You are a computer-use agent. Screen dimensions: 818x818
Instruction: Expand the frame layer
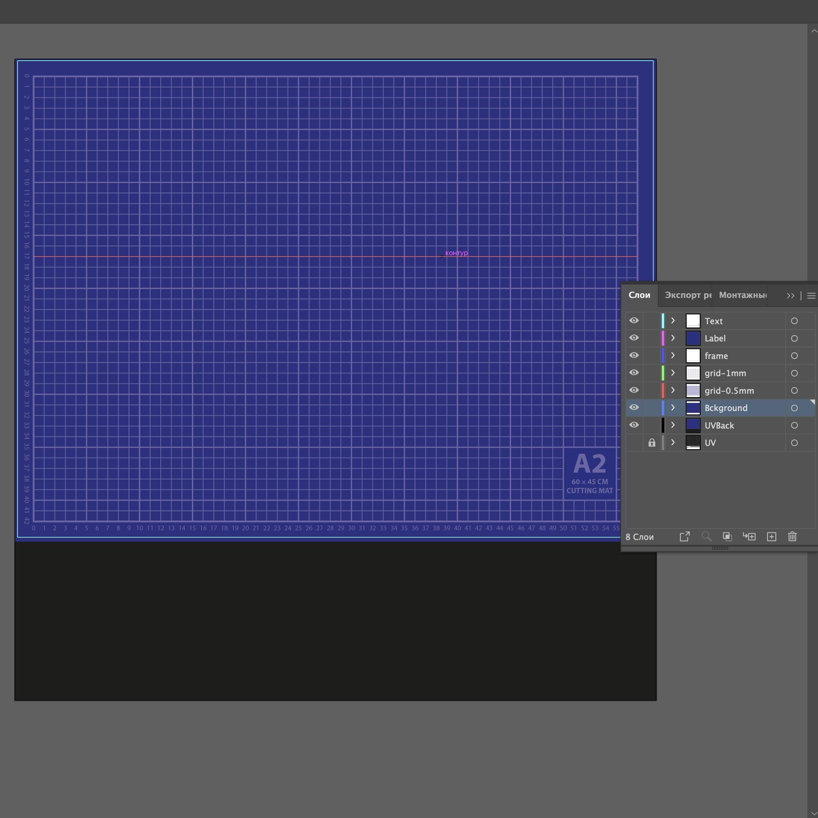[x=673, y=356]
